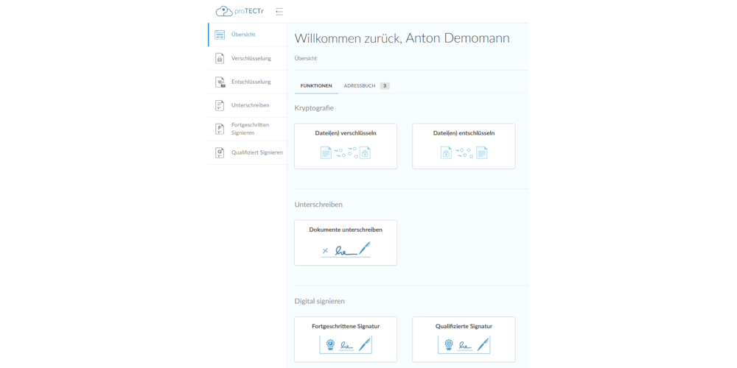
Task: Open the Datei(en) entschlüsseln card
Action: point(464,146)
